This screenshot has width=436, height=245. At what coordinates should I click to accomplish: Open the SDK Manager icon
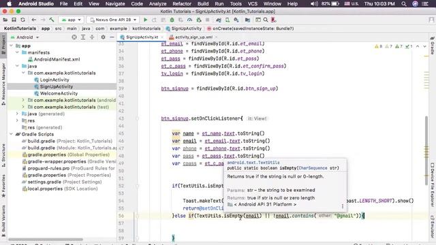236,20
